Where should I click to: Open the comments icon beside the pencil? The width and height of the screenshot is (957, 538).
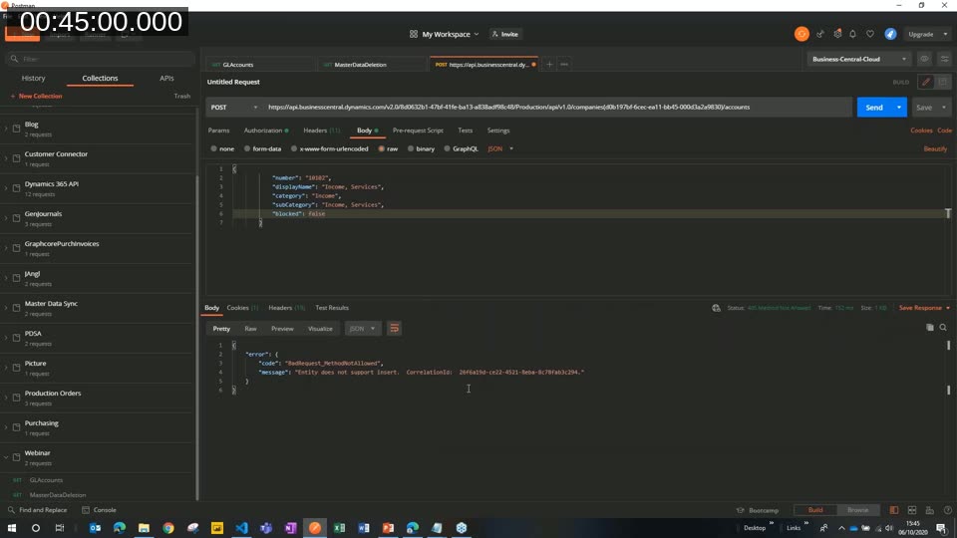pyautogui.click(x=943, y=82)
